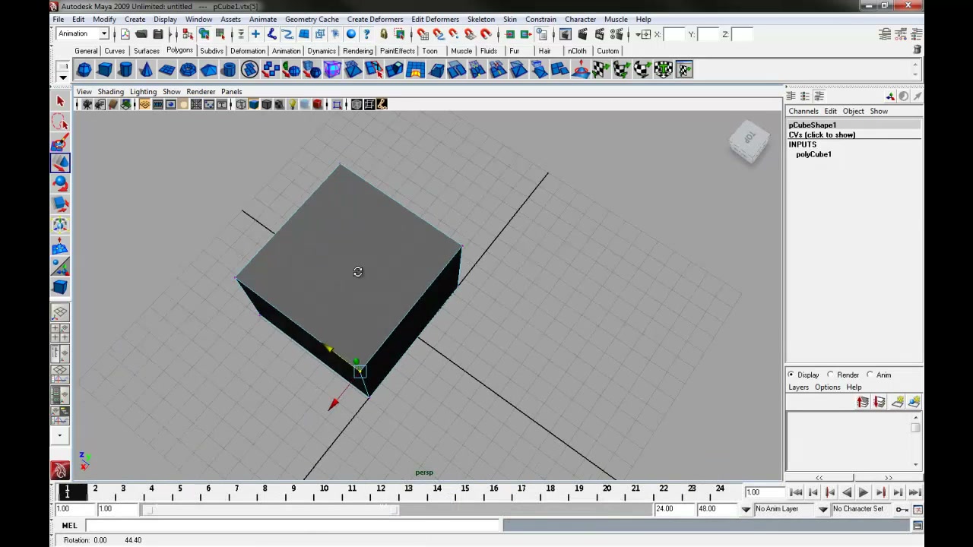Image resolution: width=973 pixels, height=547 pixels.
Task: Open the Channels menu in Channel Box
Action: [x=803, y=111]
